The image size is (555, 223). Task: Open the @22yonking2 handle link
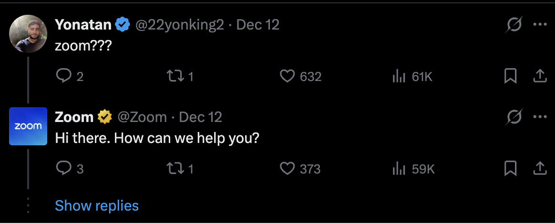[x=180, y=24]
